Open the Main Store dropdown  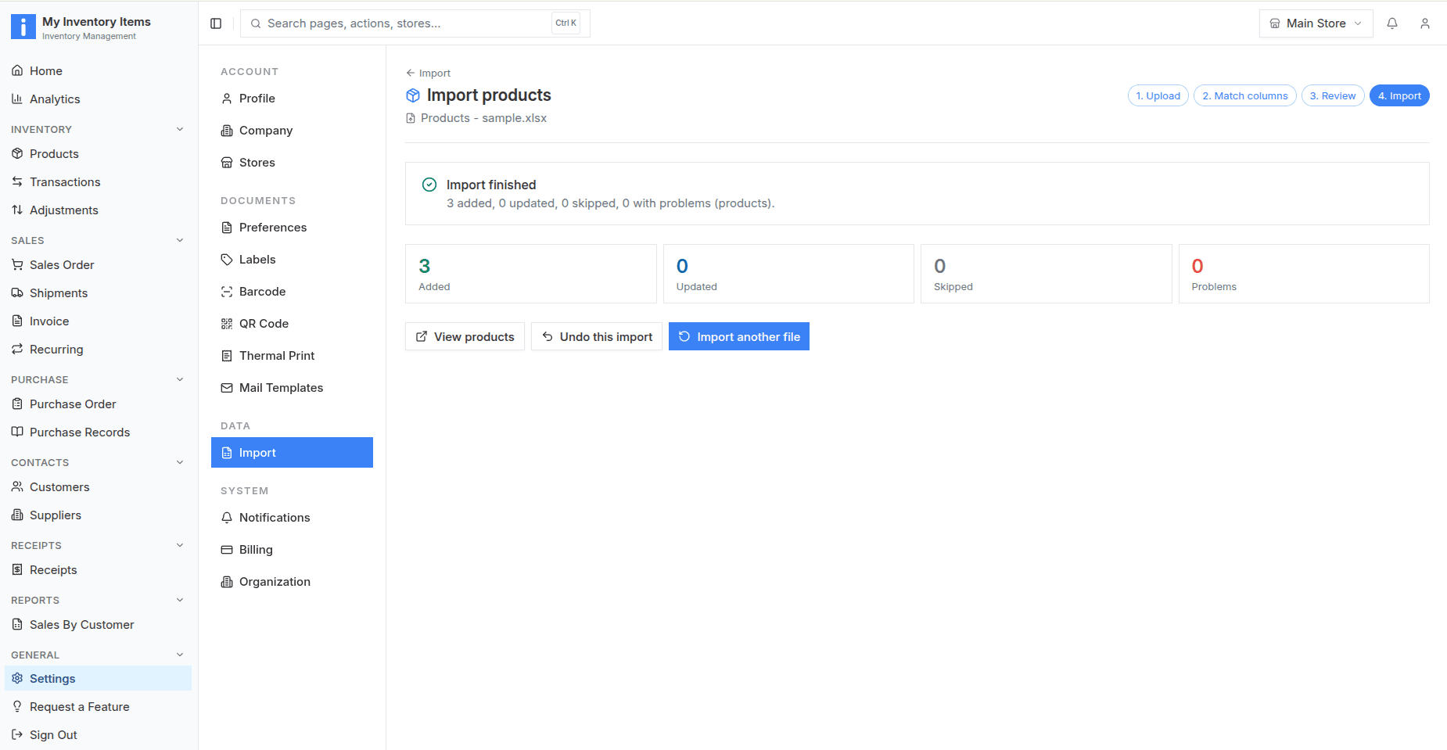1316,23
